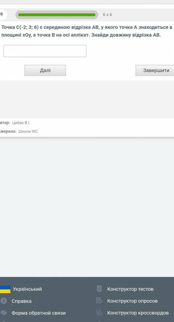Click the source Школа ІКС. text
The height and width of the screenshot is (322, 174).
coord(29,132)
